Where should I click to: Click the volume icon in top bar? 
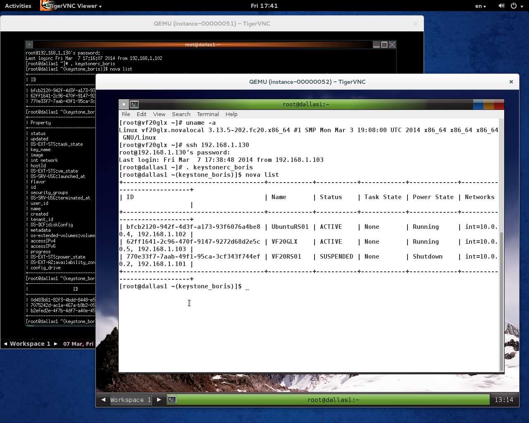tap(501, 6)
